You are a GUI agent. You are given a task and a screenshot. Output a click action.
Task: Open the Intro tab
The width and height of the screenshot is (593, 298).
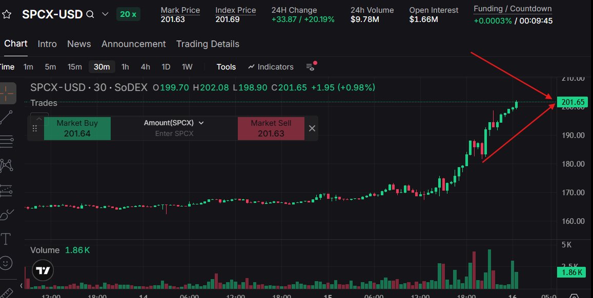click(x=47, y=44)
